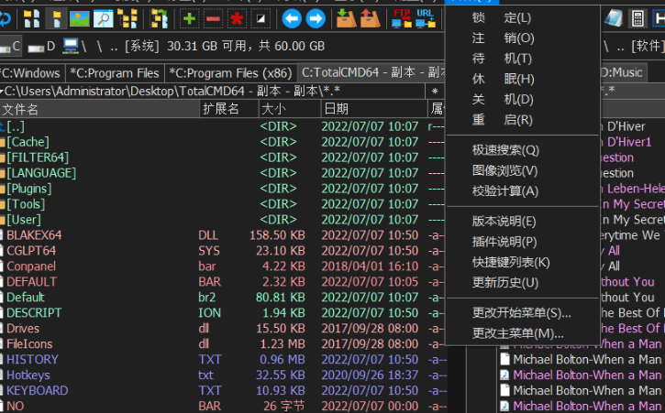Select the [LANGUAGE] folder row
The height and width of the screenshot is (413, 665).
click(x=222, y=173)
